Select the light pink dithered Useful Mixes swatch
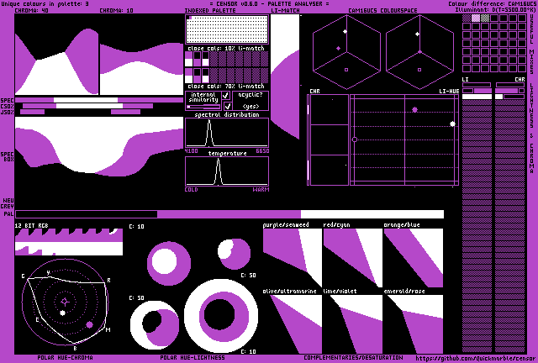This screenshot has width=538, height=363. pos(476,18)
